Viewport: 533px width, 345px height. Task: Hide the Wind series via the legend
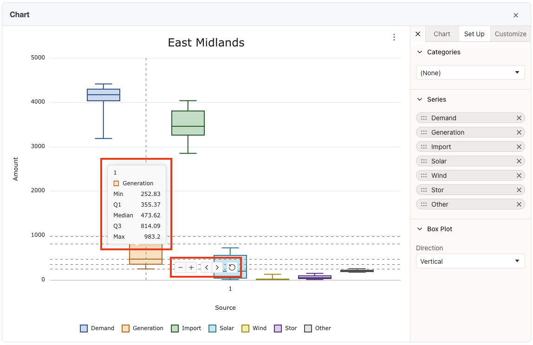pyautogui.click(x=254, y=328)
